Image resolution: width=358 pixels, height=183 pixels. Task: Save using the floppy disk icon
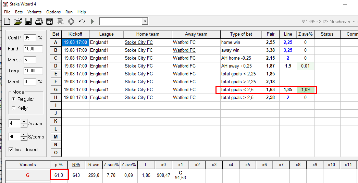click(x=28, y=22)
